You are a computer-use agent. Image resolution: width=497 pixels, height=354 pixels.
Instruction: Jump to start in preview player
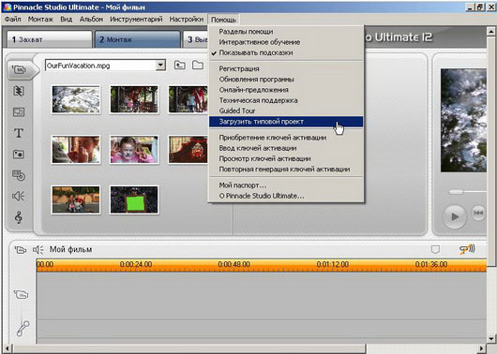pyautogui.click(x=478, y=213)
